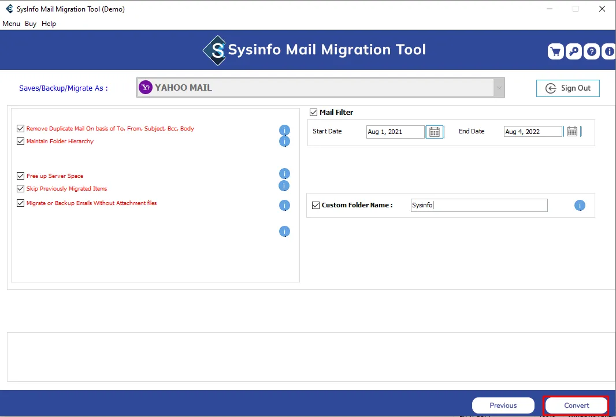Viewport: 616px width, 417px height.
Task: Show info for Migrate Without Attachment option
Action: point(284,205)
